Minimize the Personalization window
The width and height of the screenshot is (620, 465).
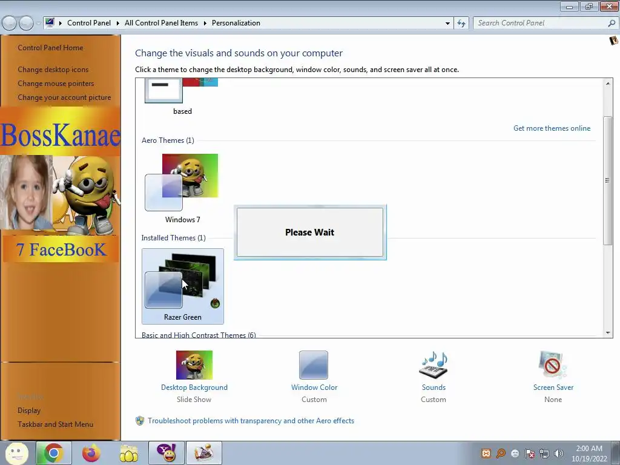click(x=569, y=6)
